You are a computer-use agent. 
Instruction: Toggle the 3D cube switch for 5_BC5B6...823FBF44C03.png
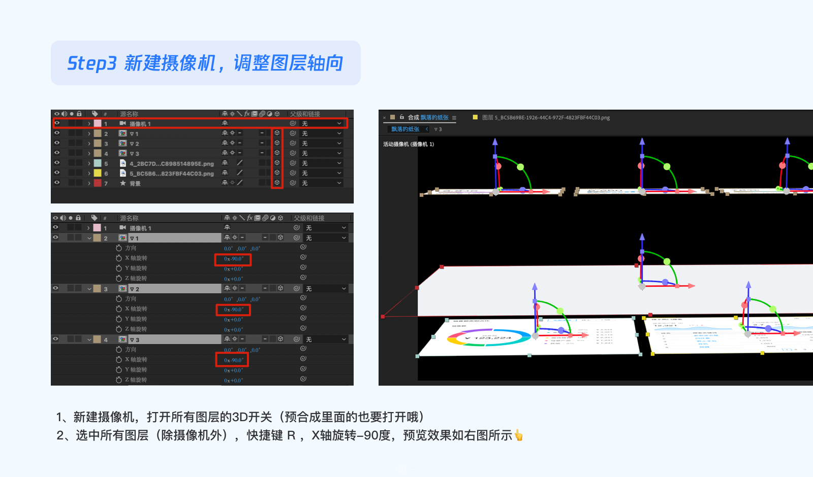coord(277,173)
